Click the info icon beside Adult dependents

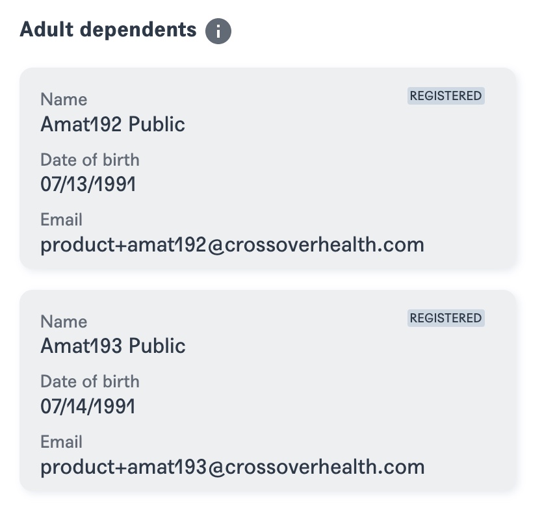click(x=218, y=31)
